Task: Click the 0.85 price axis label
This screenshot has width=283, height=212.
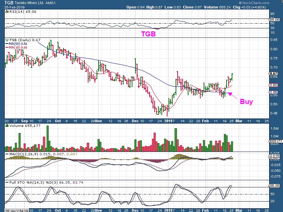Action: tap(274, 40)
